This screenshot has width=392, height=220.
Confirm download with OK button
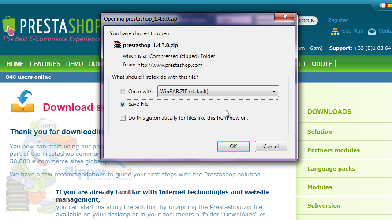(233, 147)
